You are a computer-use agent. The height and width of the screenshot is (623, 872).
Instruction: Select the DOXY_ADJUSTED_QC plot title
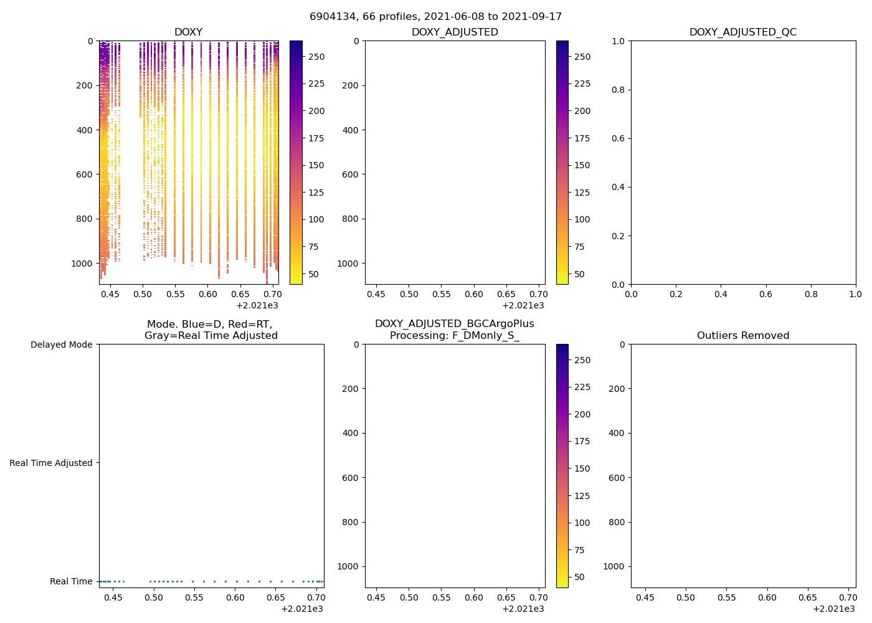click(742, 32)
